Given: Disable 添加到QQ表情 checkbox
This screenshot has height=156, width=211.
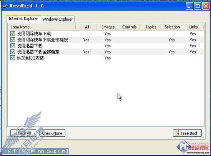Looking at the screenshot, I should [x=13, y=58].
